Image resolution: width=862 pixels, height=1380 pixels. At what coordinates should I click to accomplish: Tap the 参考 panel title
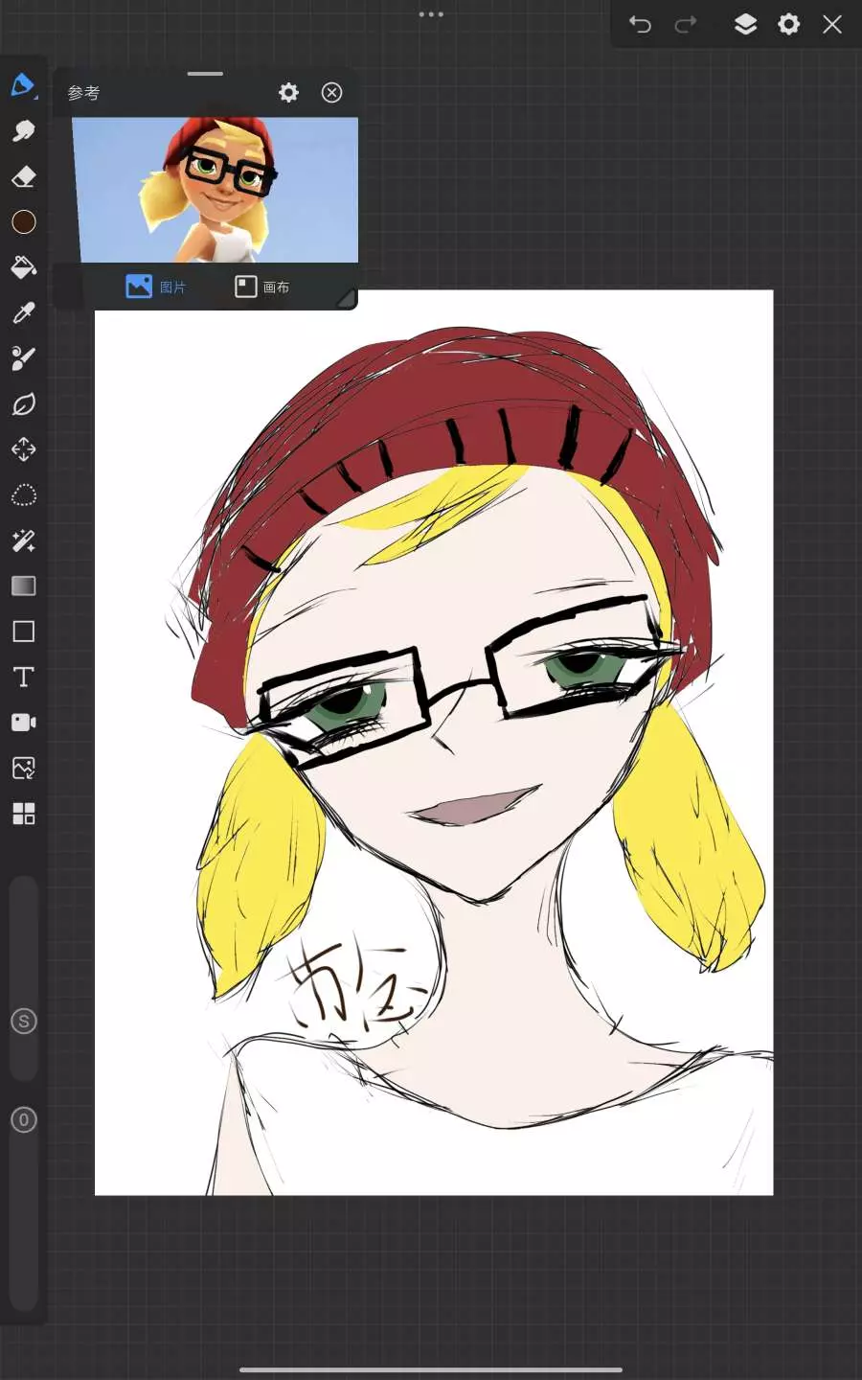83,93
